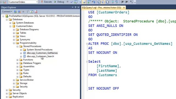Select the Replication folder

point(18,97)
